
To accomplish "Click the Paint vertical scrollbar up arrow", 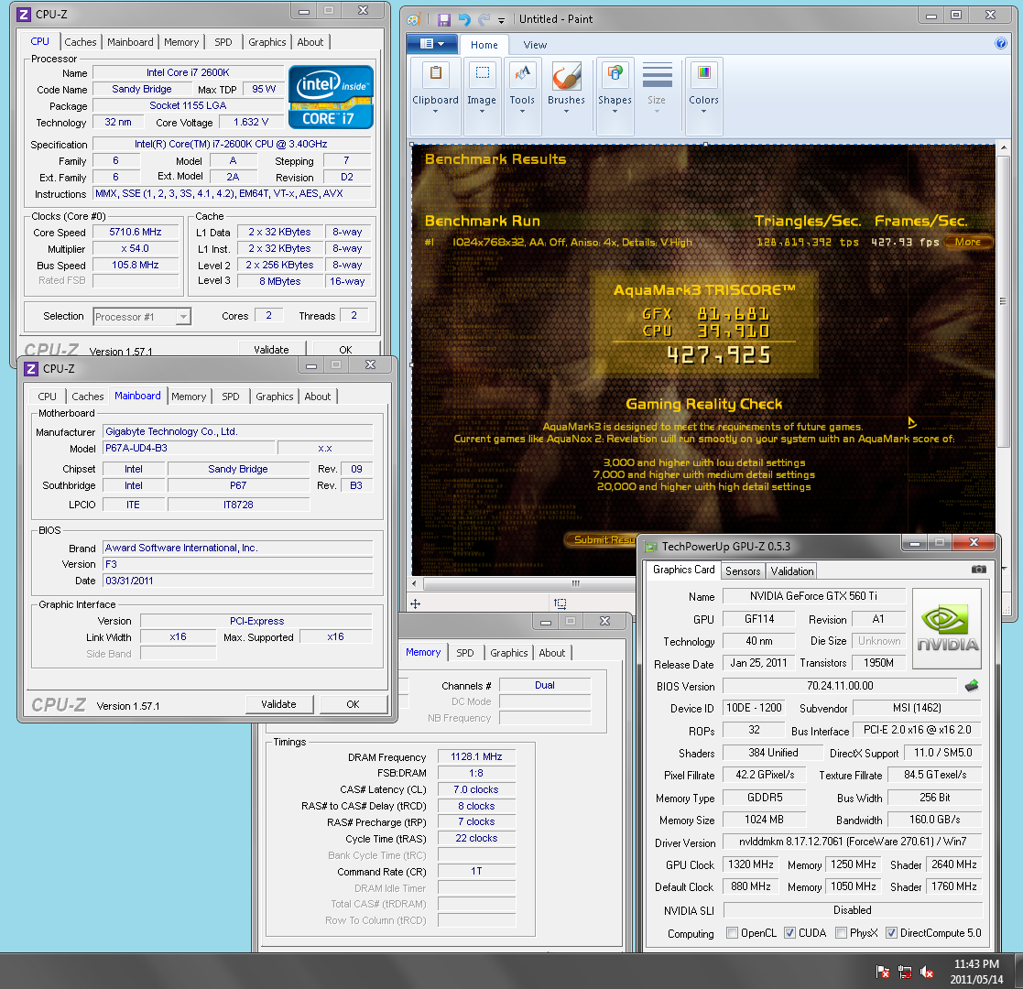I will click(x=1003, y=148).
